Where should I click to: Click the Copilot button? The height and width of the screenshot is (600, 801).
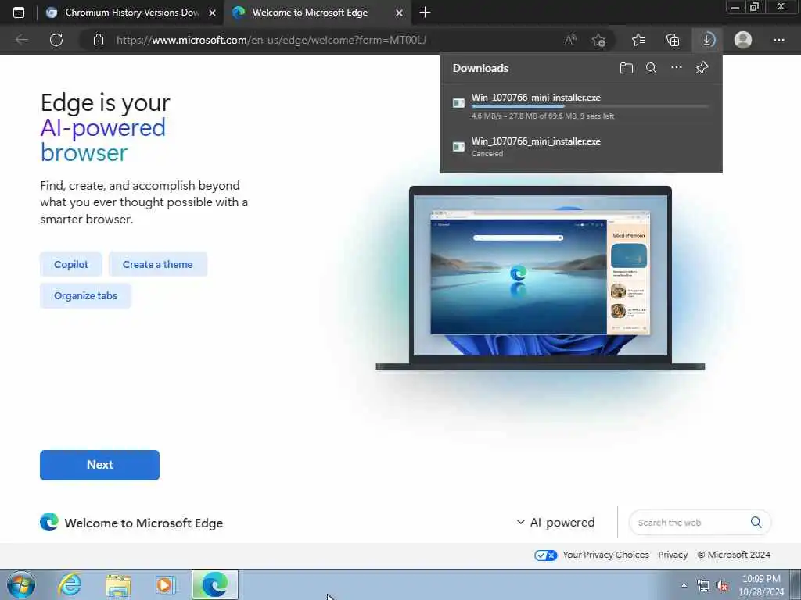71,264
